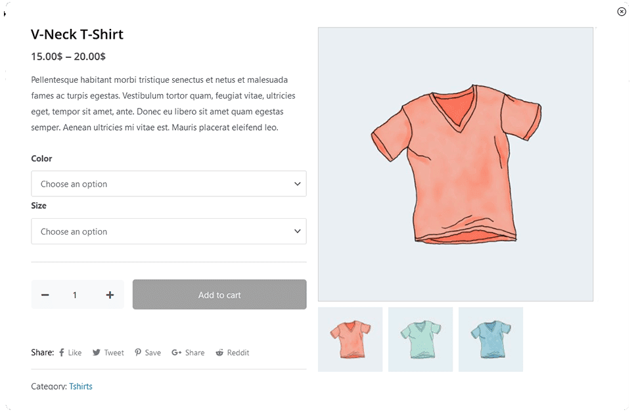
Task: Open the Size dropdown
Action: (168, 231)
